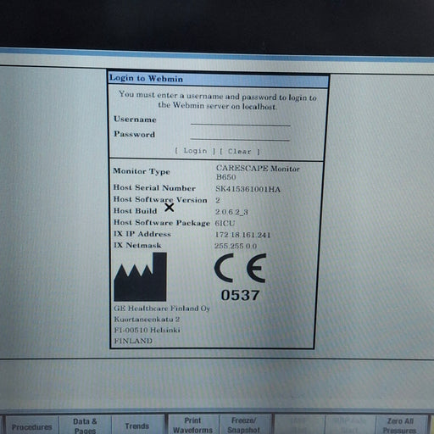Click the IX Netmask label
The width and height of the screenshot is (434, 434).
pyautogui.click(x=137, y=245)
